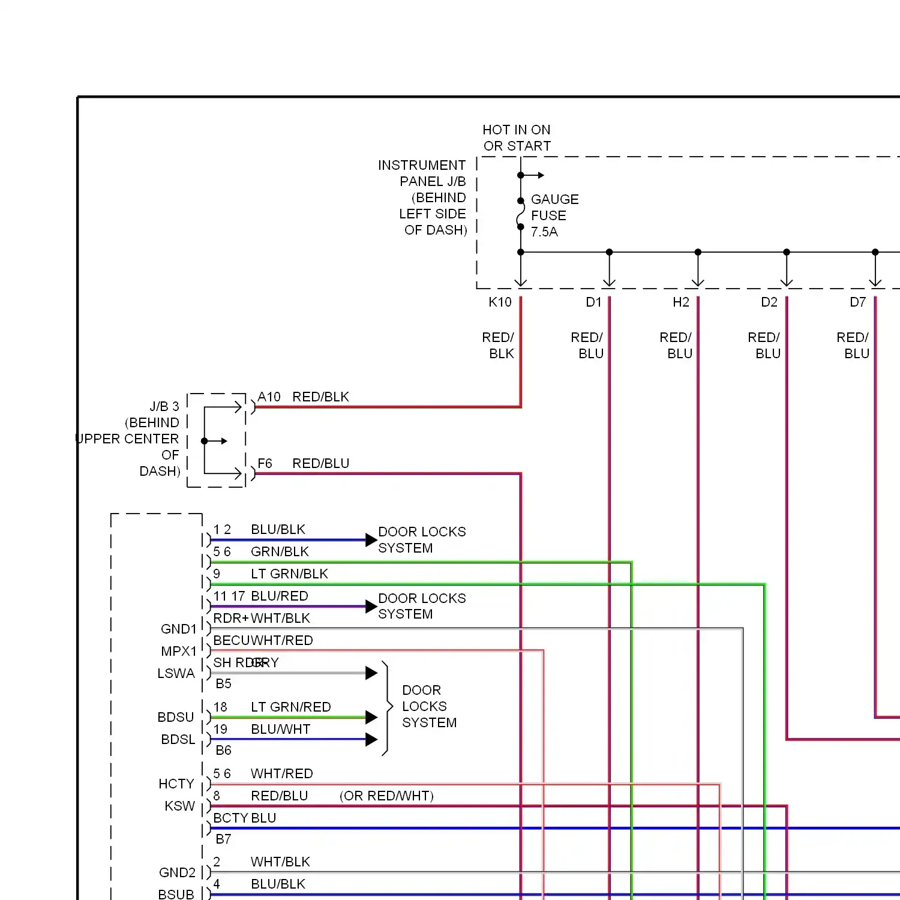Click "DOOR LOCKS SYSTEM" beside the BLU/BLK wire
900x900 pixels.
[422, 540]
